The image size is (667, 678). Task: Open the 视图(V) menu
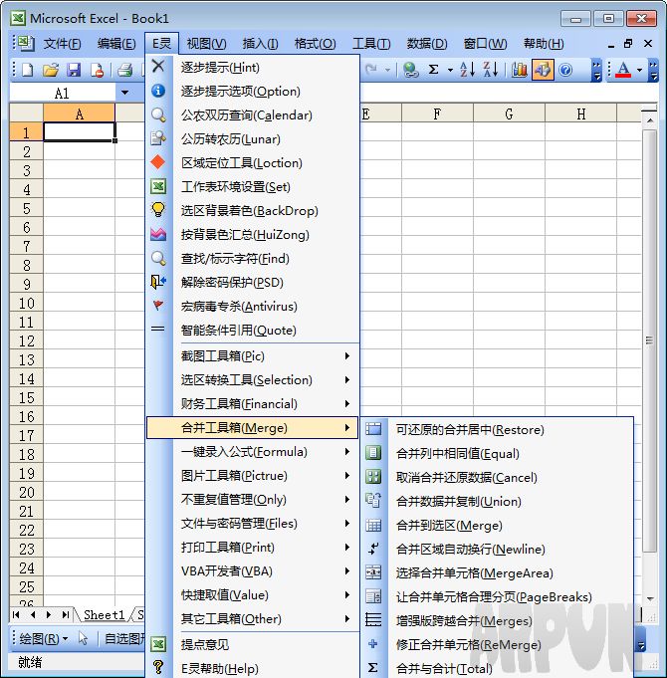point(206,44)
